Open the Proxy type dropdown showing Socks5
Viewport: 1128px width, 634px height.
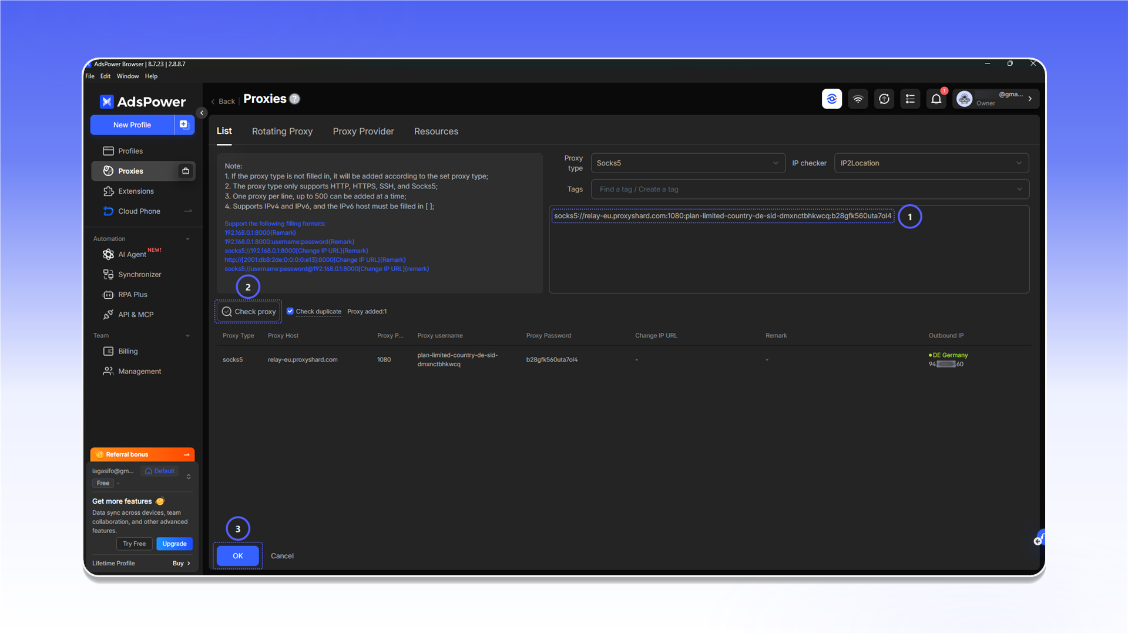tap(688, 163)
